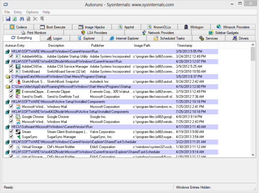Uncheck the AdobeAAMUp autorun entry
This screenshot has width=259, height=193.
tap(11, 56)
